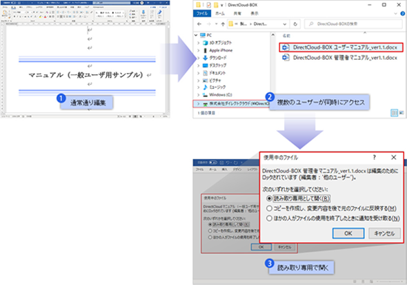The width and height of the screenshot is (407, 285).
Task: Click the Word icon of 管理者マニュアル_ver1.1.docx
Action: 286,58
